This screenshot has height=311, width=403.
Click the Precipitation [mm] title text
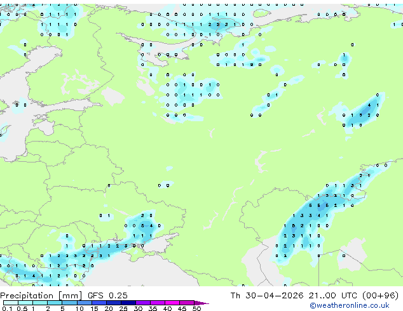tap(41, 296)
